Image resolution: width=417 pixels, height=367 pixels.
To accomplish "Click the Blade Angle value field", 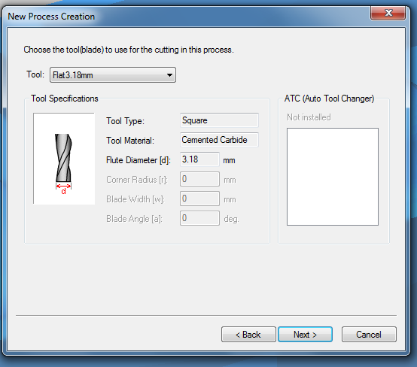I will [199, 218].
